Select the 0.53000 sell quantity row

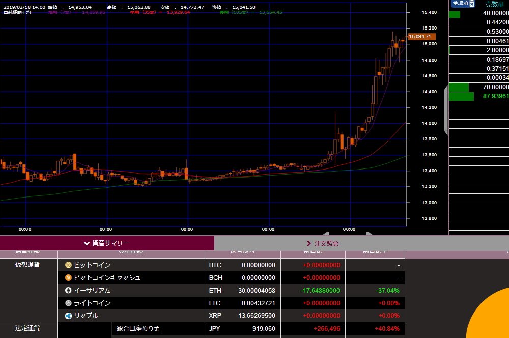coord(479,32)
